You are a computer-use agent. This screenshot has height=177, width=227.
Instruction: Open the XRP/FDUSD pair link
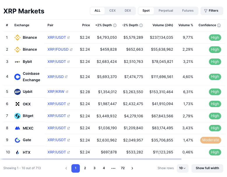pos(58,49)
